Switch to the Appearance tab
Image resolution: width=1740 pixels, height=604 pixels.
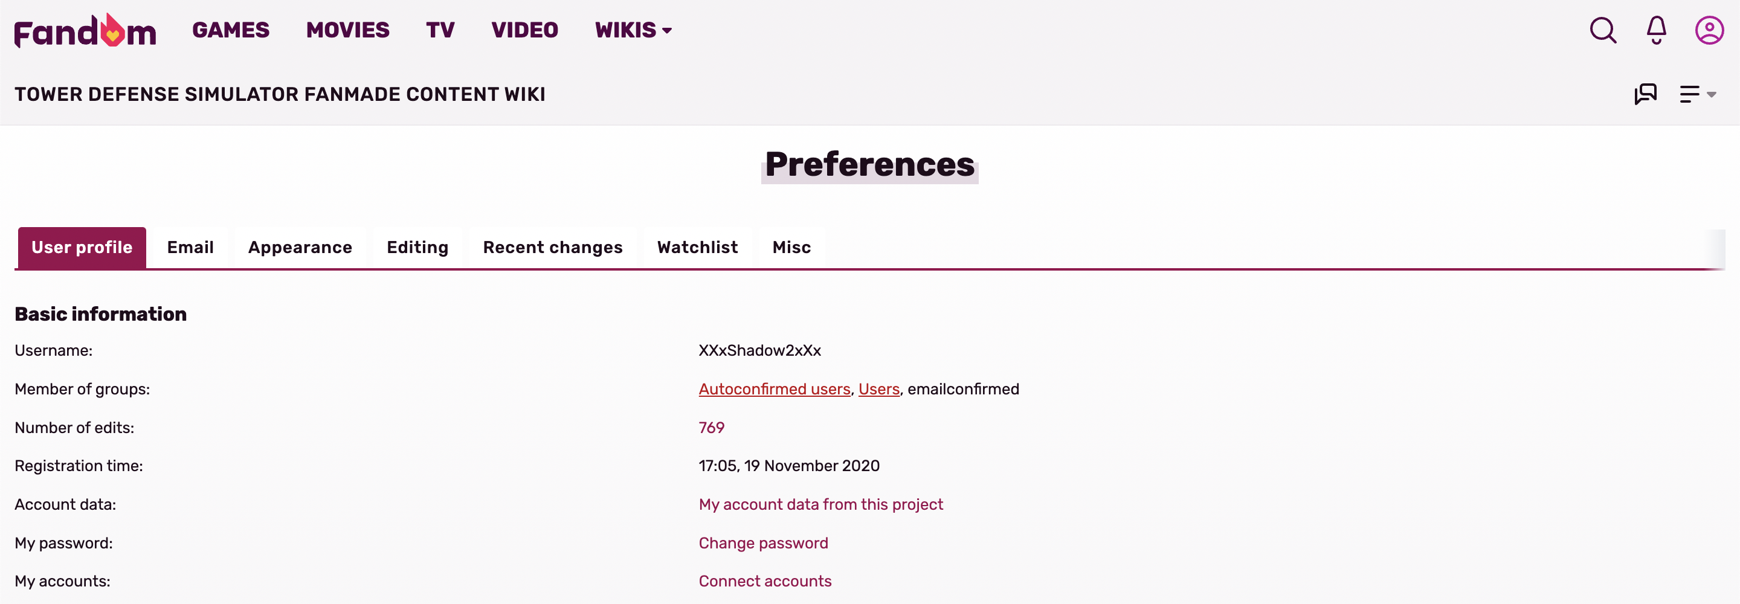pos(300,247)
